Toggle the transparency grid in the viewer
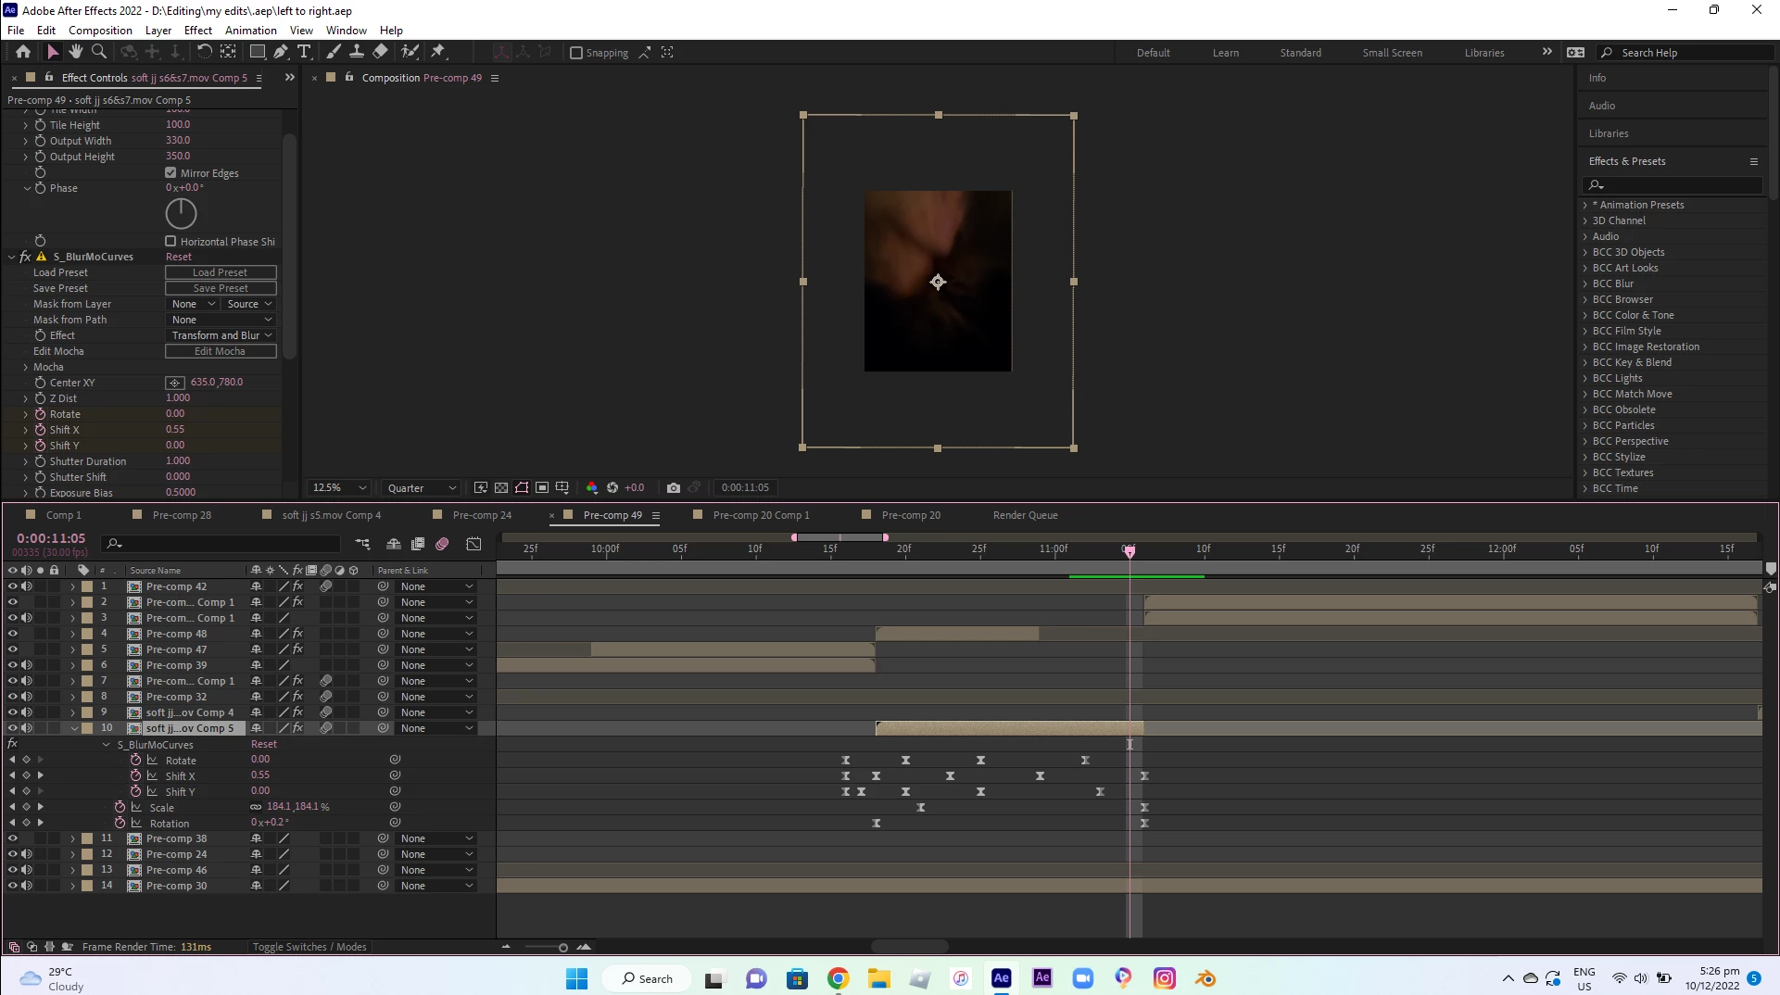The image size is (1780, 995). pyautogui.click(x=501, y=487)
